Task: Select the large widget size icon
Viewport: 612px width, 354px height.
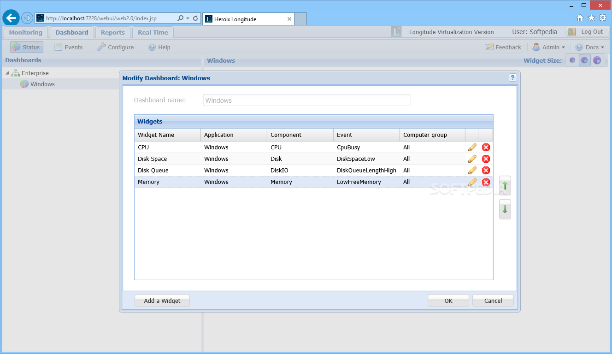Action: point(597,60)
